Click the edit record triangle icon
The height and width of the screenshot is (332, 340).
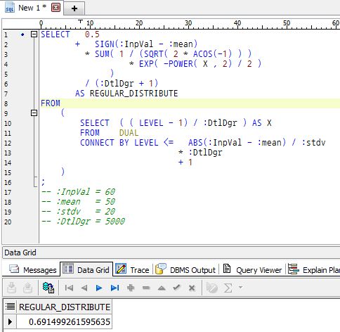162,288
